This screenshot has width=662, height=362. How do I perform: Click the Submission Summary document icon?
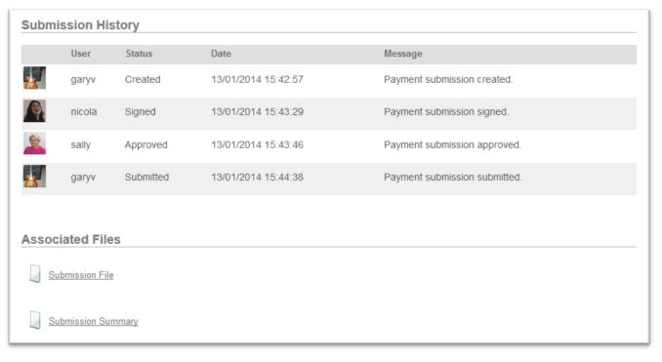tap(35, 320)
